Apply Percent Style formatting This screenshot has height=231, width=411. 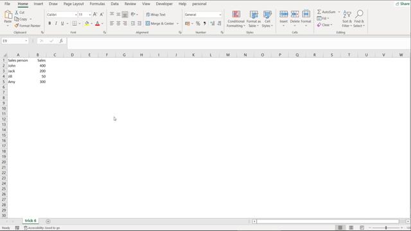tap(198, 24)
